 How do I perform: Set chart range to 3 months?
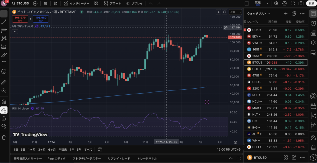click(x=42, y=149)
